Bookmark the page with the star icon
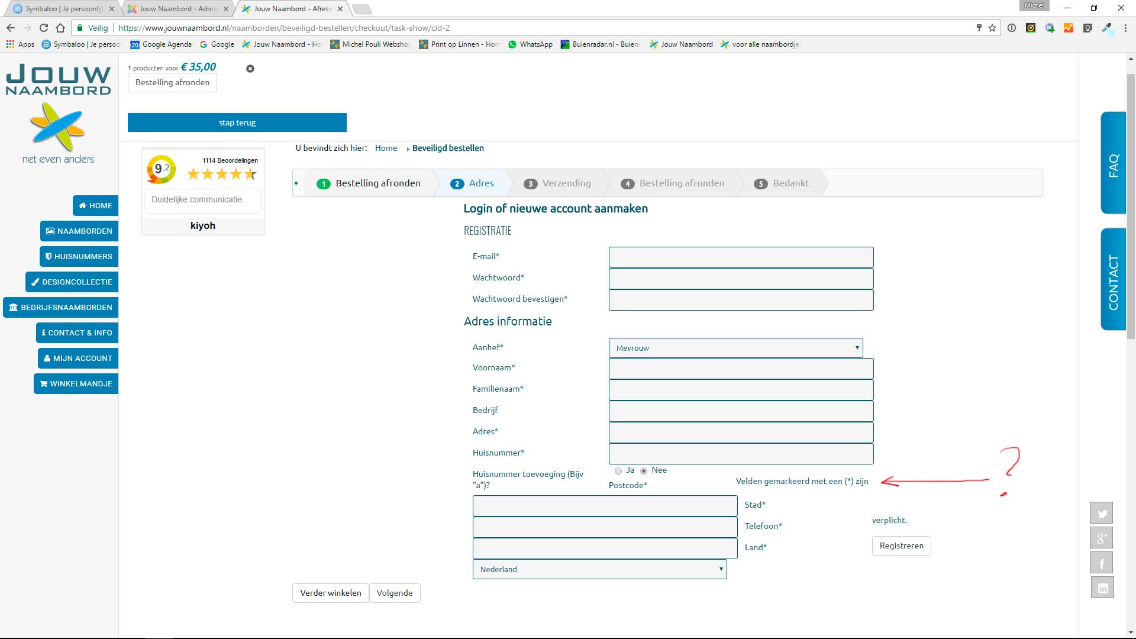This screenshot has height=639, width=1136. (x=992, y=28)
